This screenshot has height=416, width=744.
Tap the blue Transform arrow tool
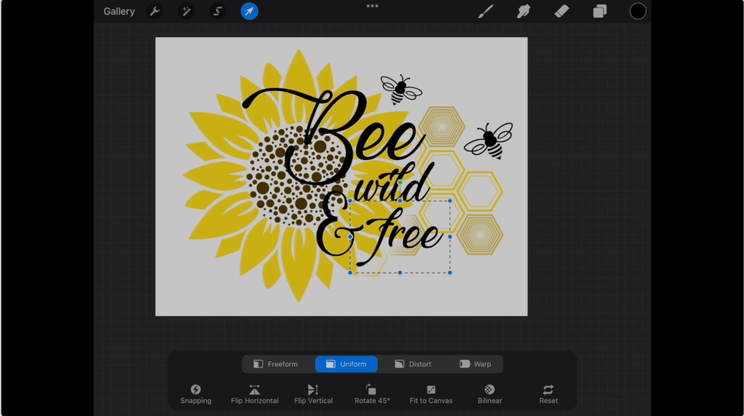[250, 11]
